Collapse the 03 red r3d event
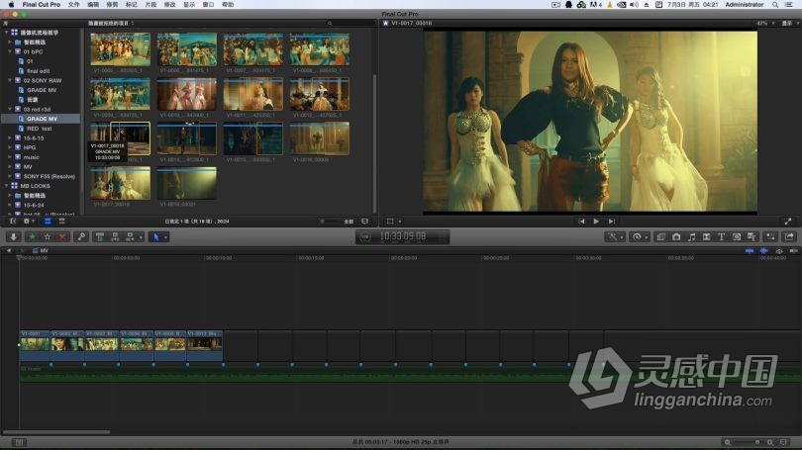This screenshot has height=450, width=802. click(10, 110)
